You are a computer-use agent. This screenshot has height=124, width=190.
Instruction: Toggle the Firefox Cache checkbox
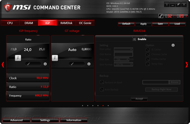tap(148, 59)
